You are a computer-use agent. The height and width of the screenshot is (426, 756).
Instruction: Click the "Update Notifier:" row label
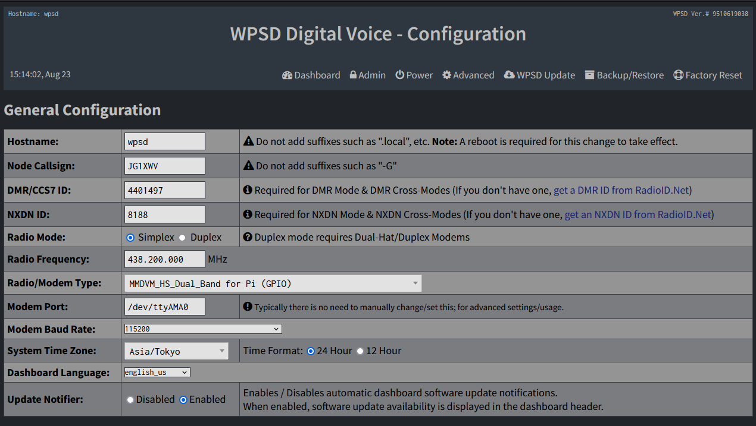click(x=45, y=400)
